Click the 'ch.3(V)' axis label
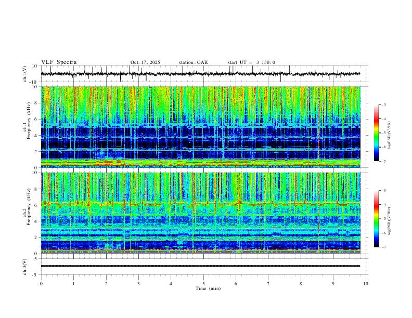The width and height of the screenshot is (412, 318). 25,267
